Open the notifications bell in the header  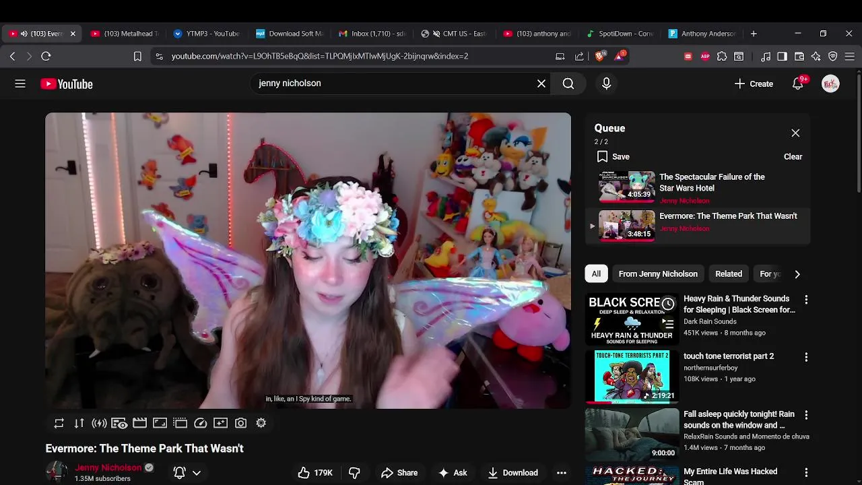tap(798, 84)
